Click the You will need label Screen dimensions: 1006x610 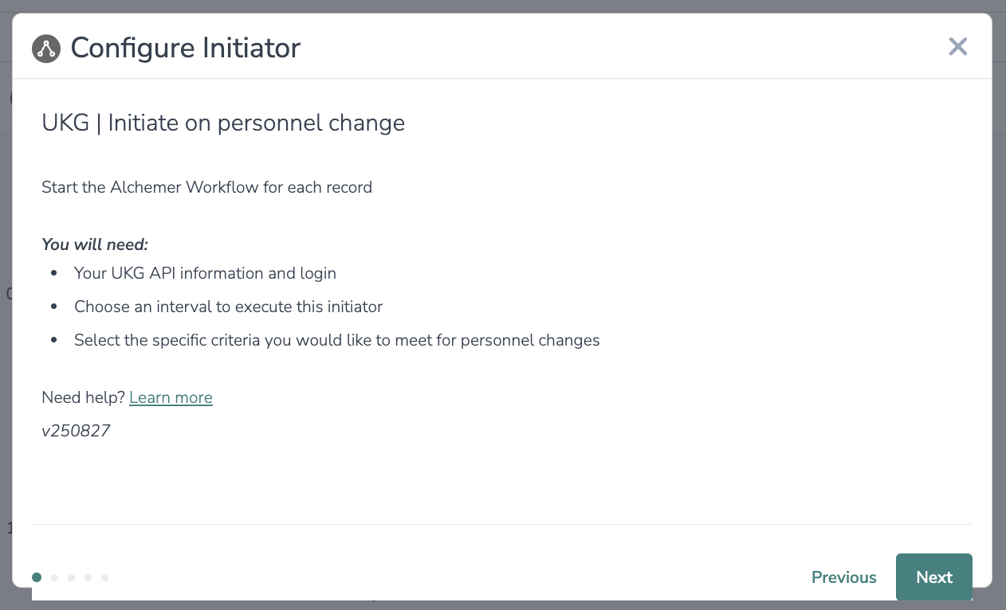[95, 244]
